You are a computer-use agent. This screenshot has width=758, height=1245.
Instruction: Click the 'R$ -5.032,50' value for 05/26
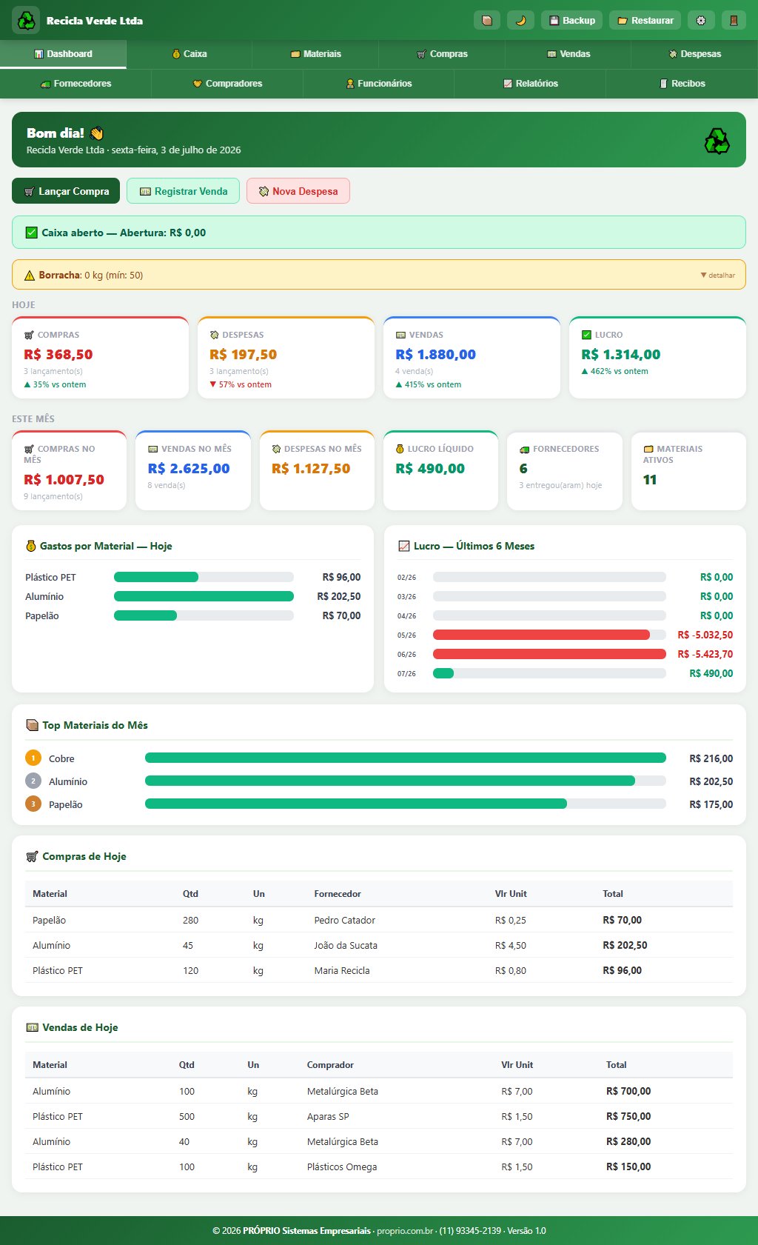pos(705,635)
